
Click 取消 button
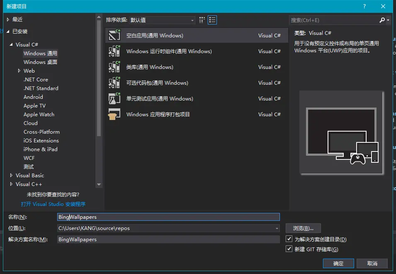coord(372,263)
